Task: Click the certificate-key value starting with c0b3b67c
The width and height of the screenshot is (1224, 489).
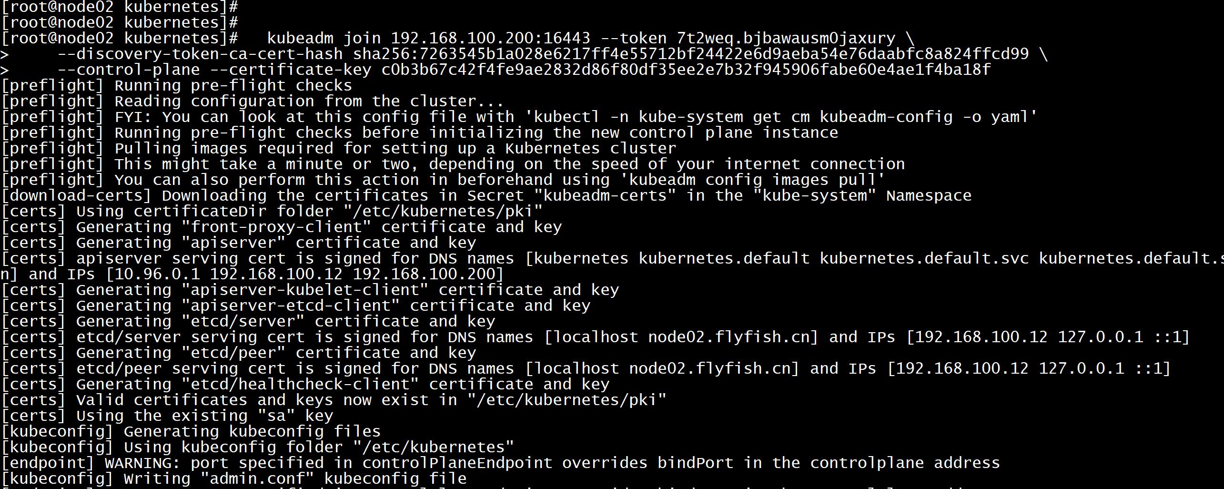Action: tap(686, 70)
